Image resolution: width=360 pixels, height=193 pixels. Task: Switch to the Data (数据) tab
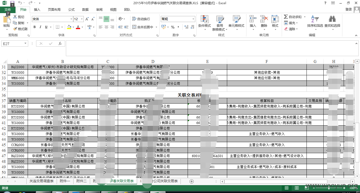point(85,9)
